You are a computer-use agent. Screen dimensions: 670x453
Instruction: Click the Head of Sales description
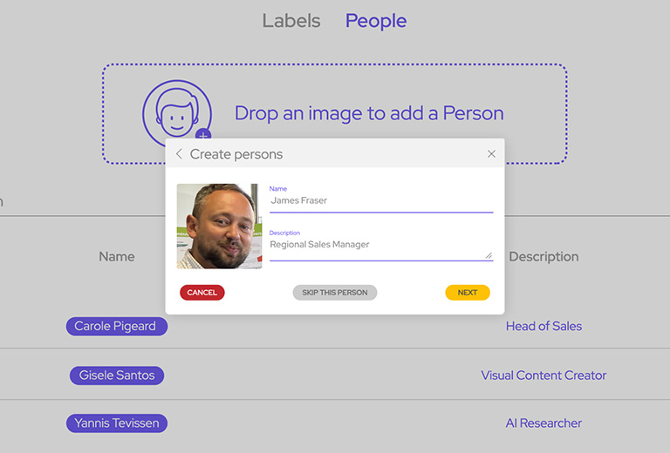(x=544, y=327)
